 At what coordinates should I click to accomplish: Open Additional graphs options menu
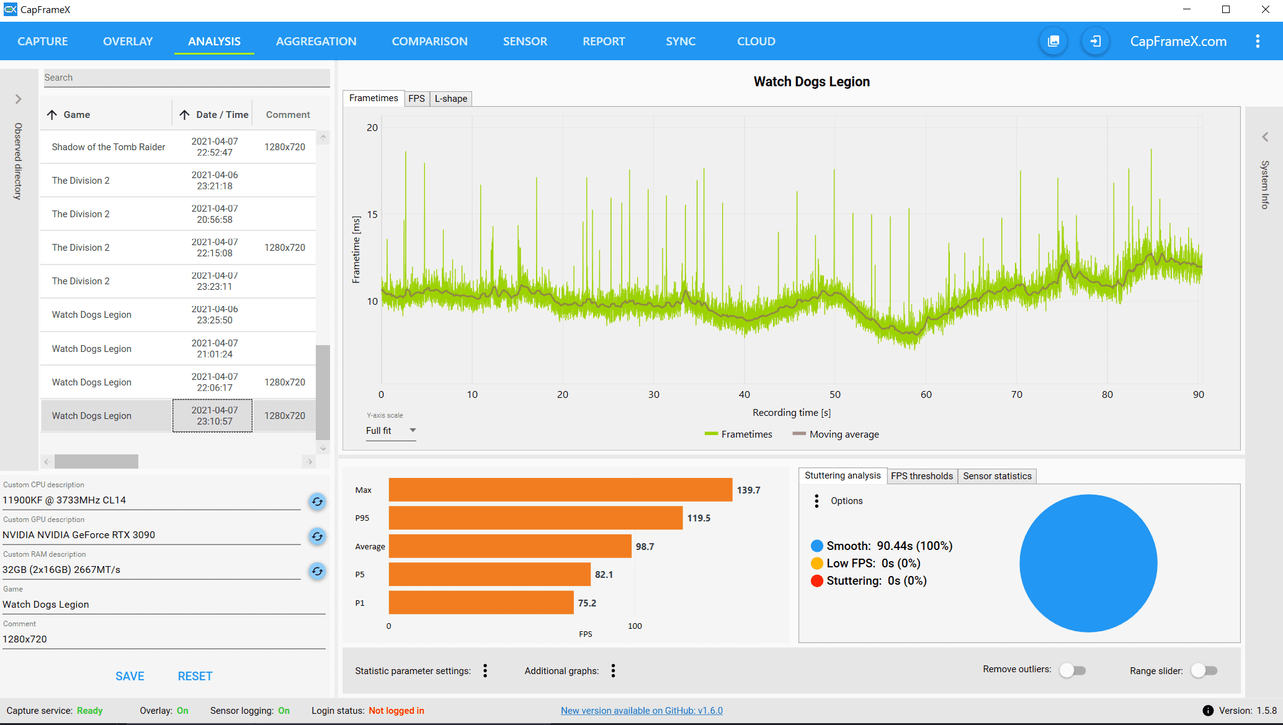(613, 670)
